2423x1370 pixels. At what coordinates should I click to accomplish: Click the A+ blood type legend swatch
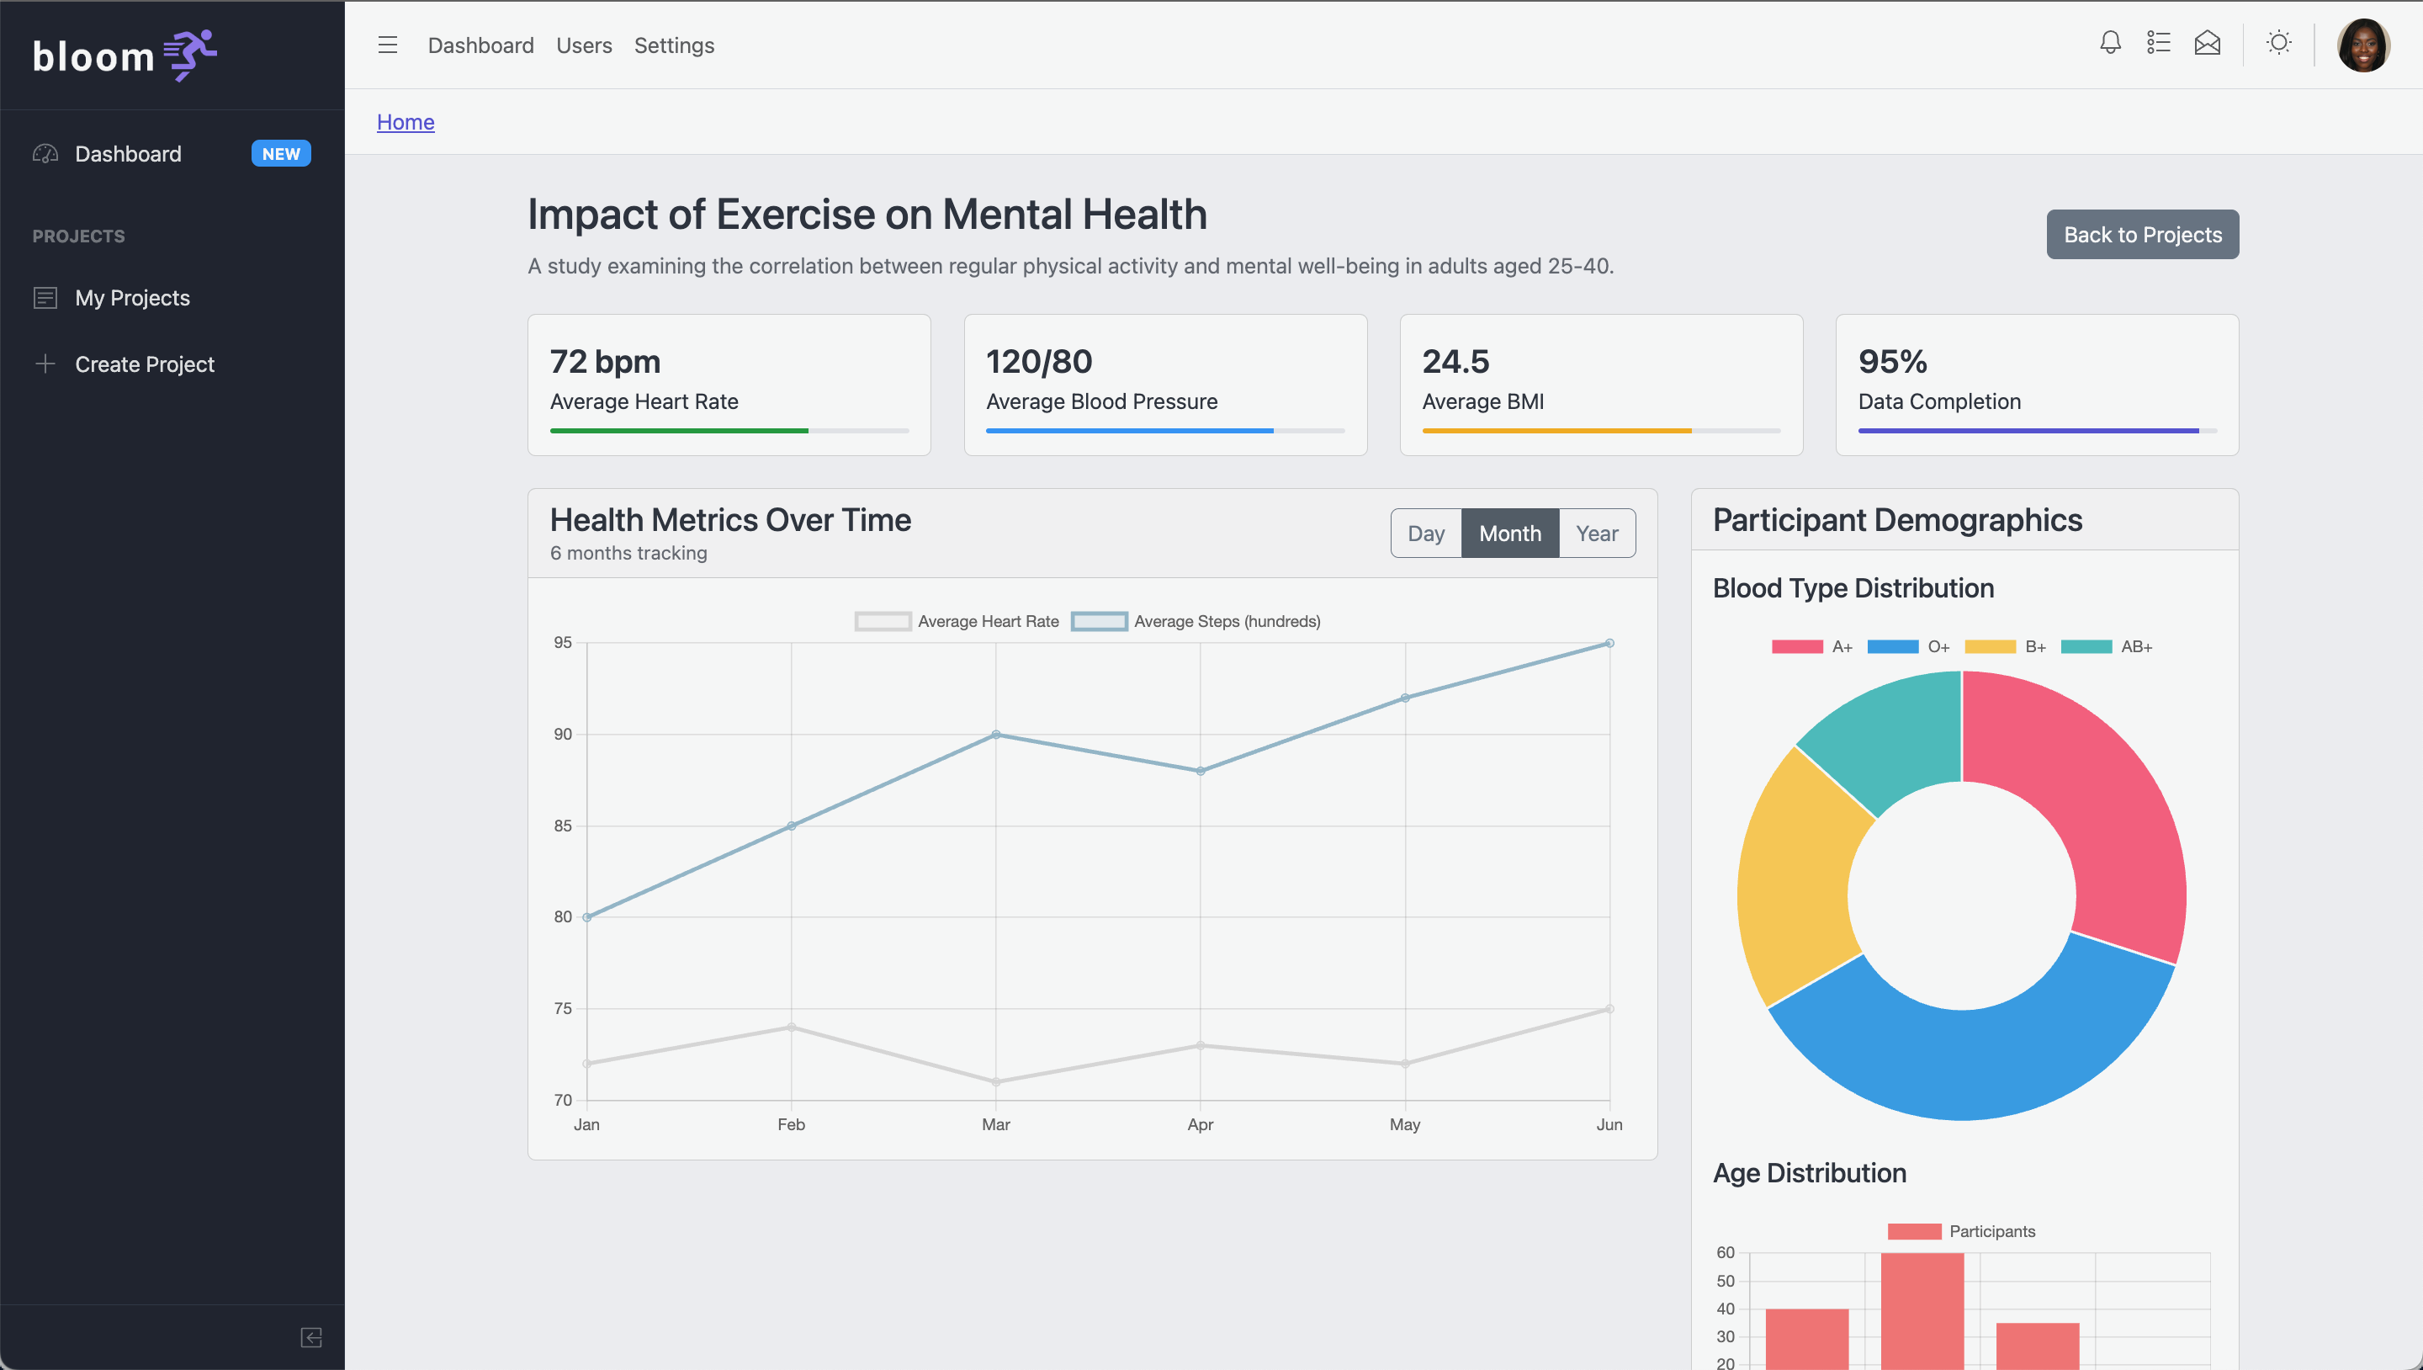1796,646
